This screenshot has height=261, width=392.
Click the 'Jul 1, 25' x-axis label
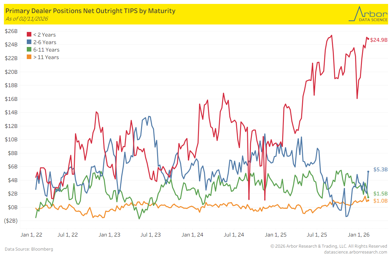[317, 235]
